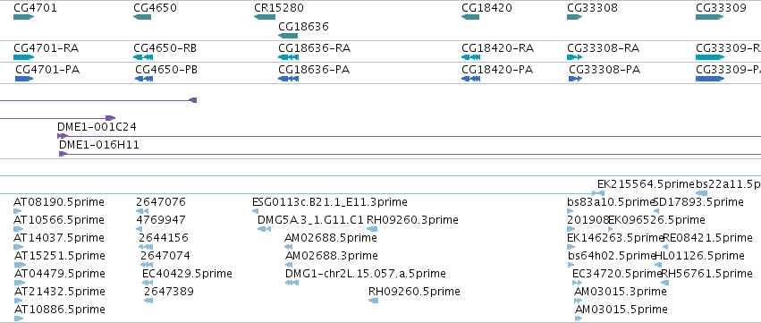The height and width of the screenshot is (323, 761).
Task: Open the DME1-016H11 feature label
Action: (99, 144)
